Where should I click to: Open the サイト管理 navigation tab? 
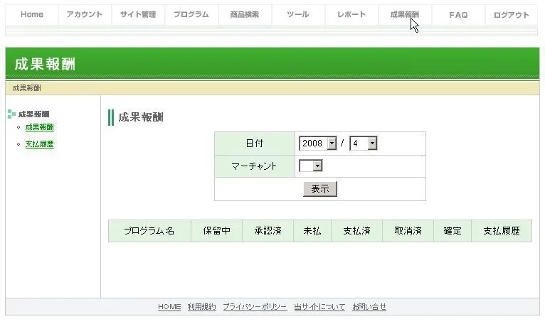[138, 15]
